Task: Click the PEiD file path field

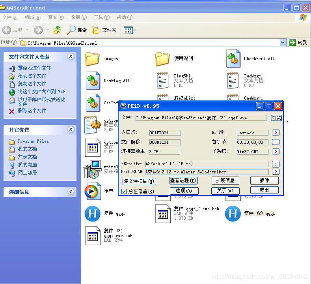Action: point(201,118)
